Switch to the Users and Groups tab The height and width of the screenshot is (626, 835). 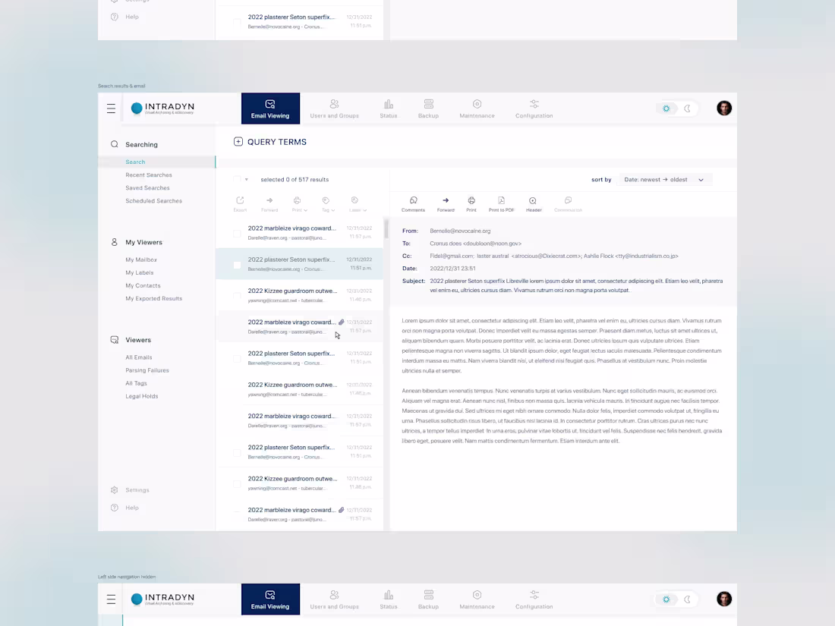[x=334, y=108]
